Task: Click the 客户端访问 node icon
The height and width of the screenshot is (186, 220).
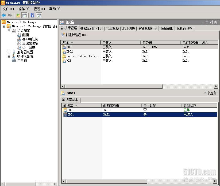Action: tap(19, 39)
